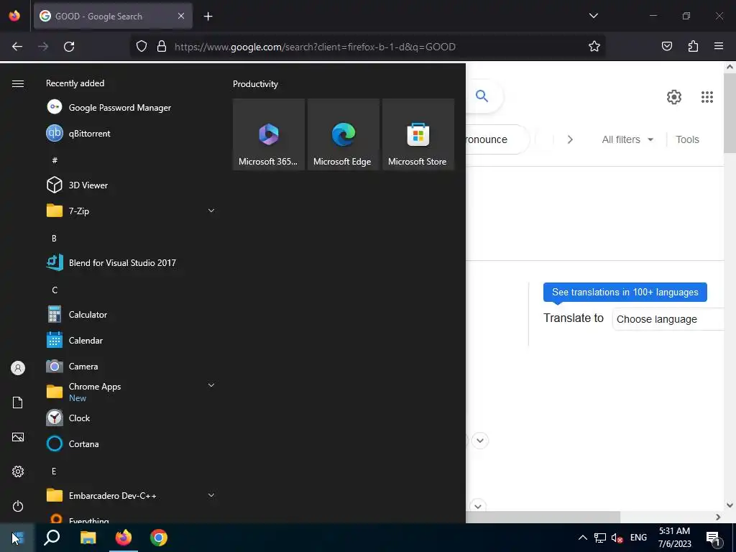736x552 pixels.
Task: Click the Windows Start button
Action: coord(17,538)
